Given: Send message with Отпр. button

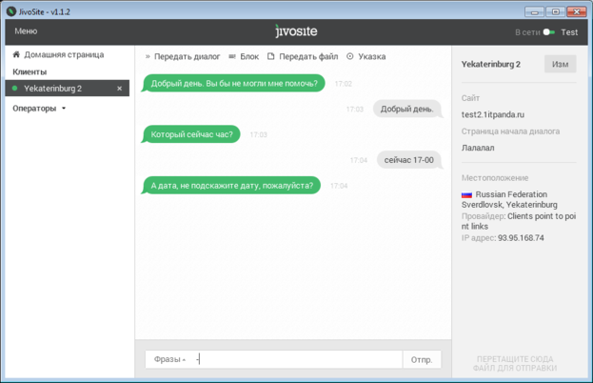Looking at the screenshot, I should [422, 359].
